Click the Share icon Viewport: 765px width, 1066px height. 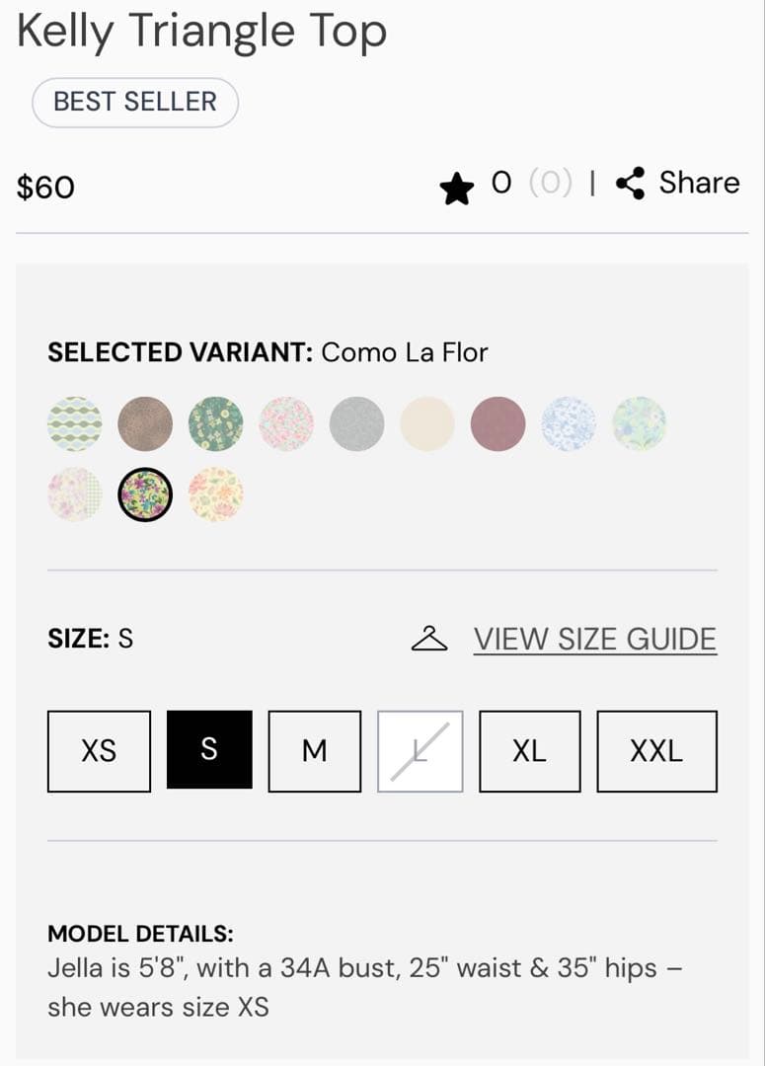click(x=630, y=184)
